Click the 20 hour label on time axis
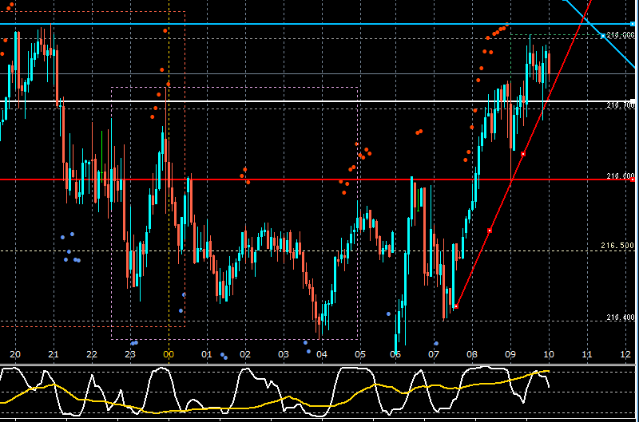Viewport: 639px width, 422px height. tap(15, 354)
